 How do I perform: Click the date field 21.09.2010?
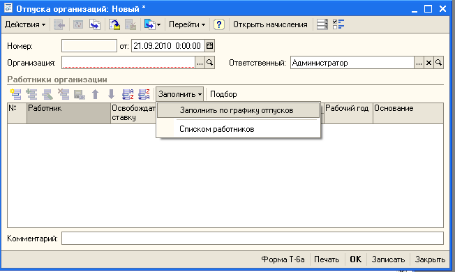[x=168, y=46]
